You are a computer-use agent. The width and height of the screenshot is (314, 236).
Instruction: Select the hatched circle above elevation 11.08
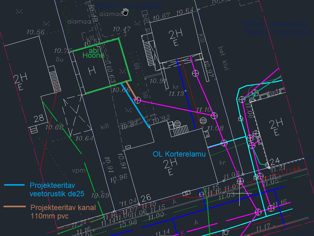(203, 120)
